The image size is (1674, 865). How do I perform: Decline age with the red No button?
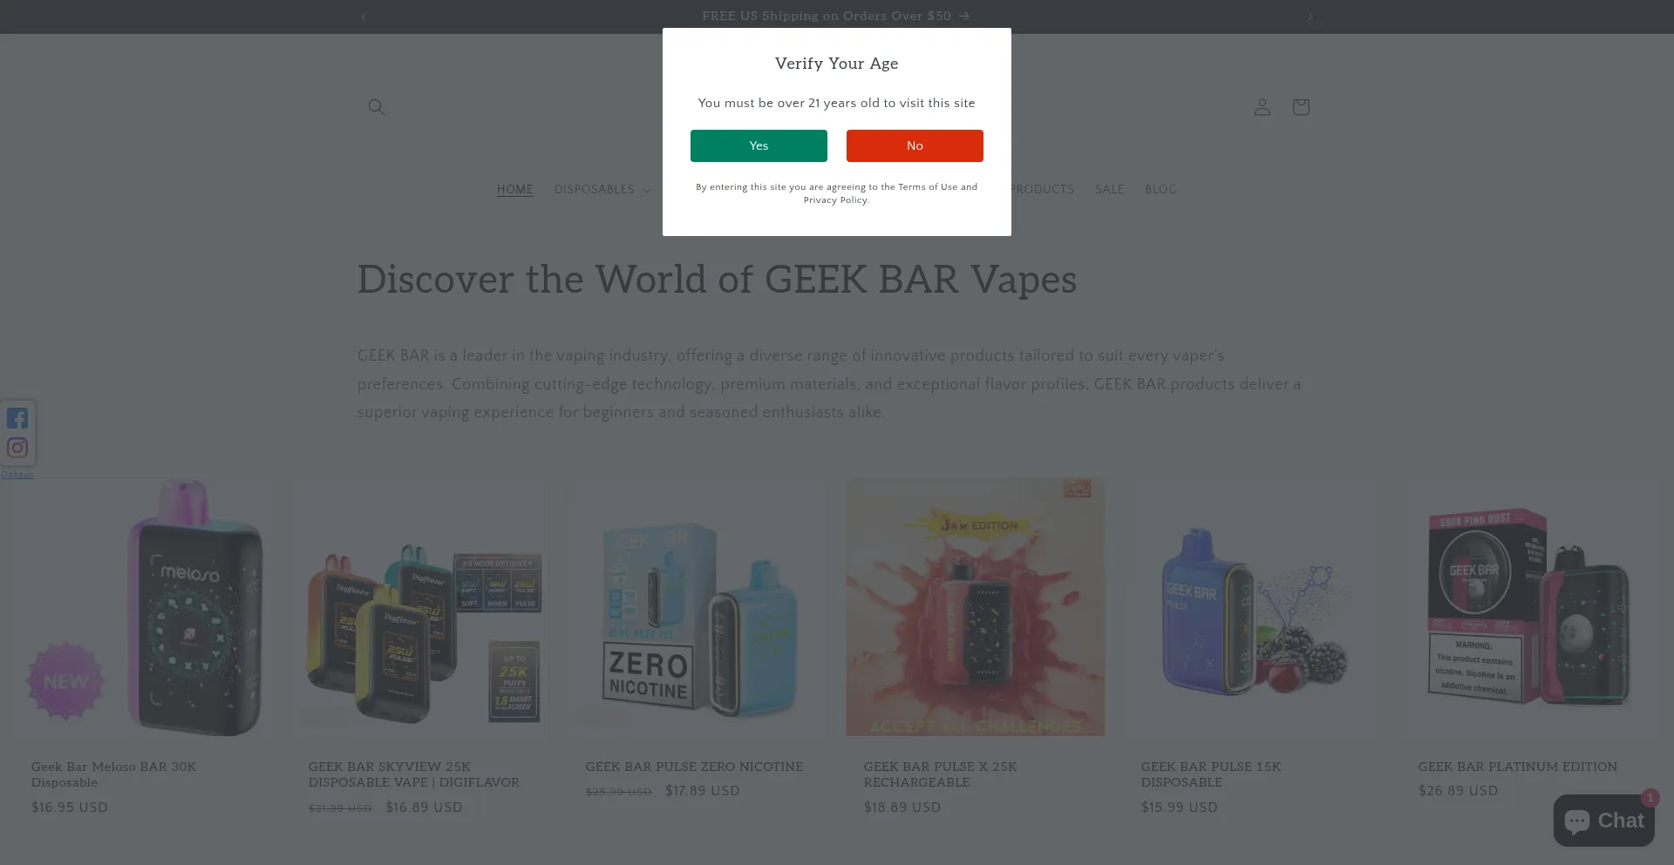pos(915,145)
